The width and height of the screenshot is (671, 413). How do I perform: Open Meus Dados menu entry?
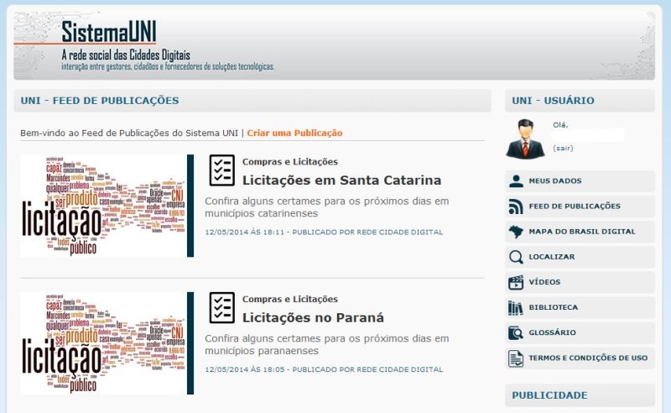[x=580, y=180]
